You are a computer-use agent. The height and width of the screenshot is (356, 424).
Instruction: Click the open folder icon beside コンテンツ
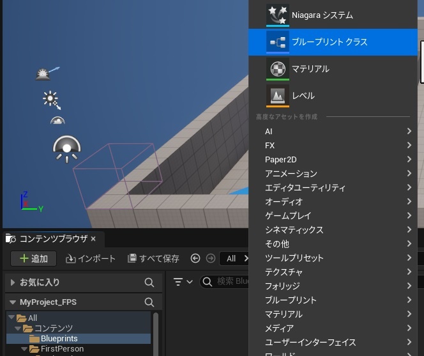click(x=28, y=329)
